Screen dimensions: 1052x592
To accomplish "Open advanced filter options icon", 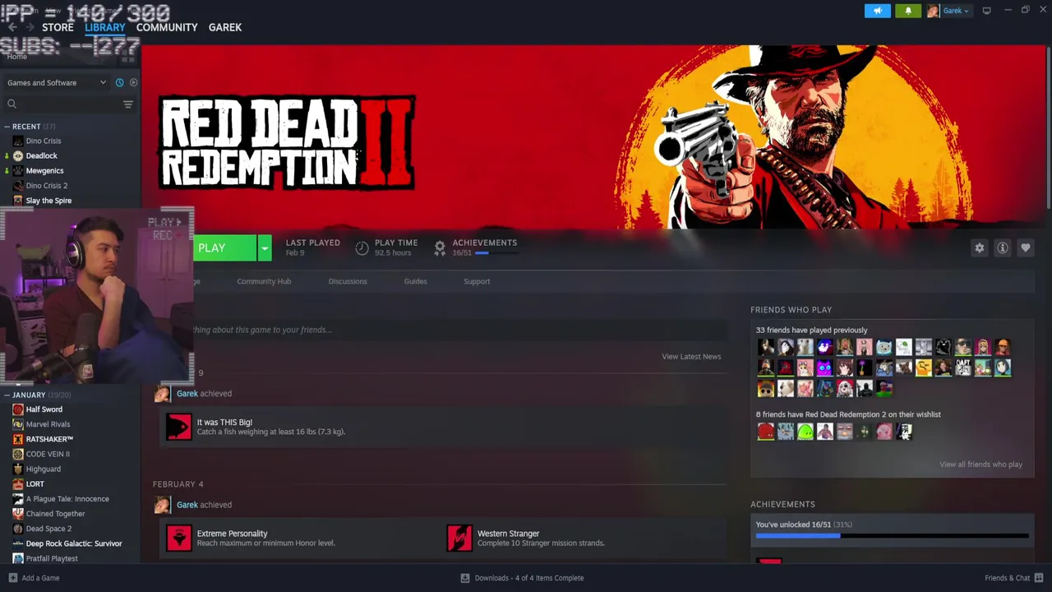I will pos(127,104).
